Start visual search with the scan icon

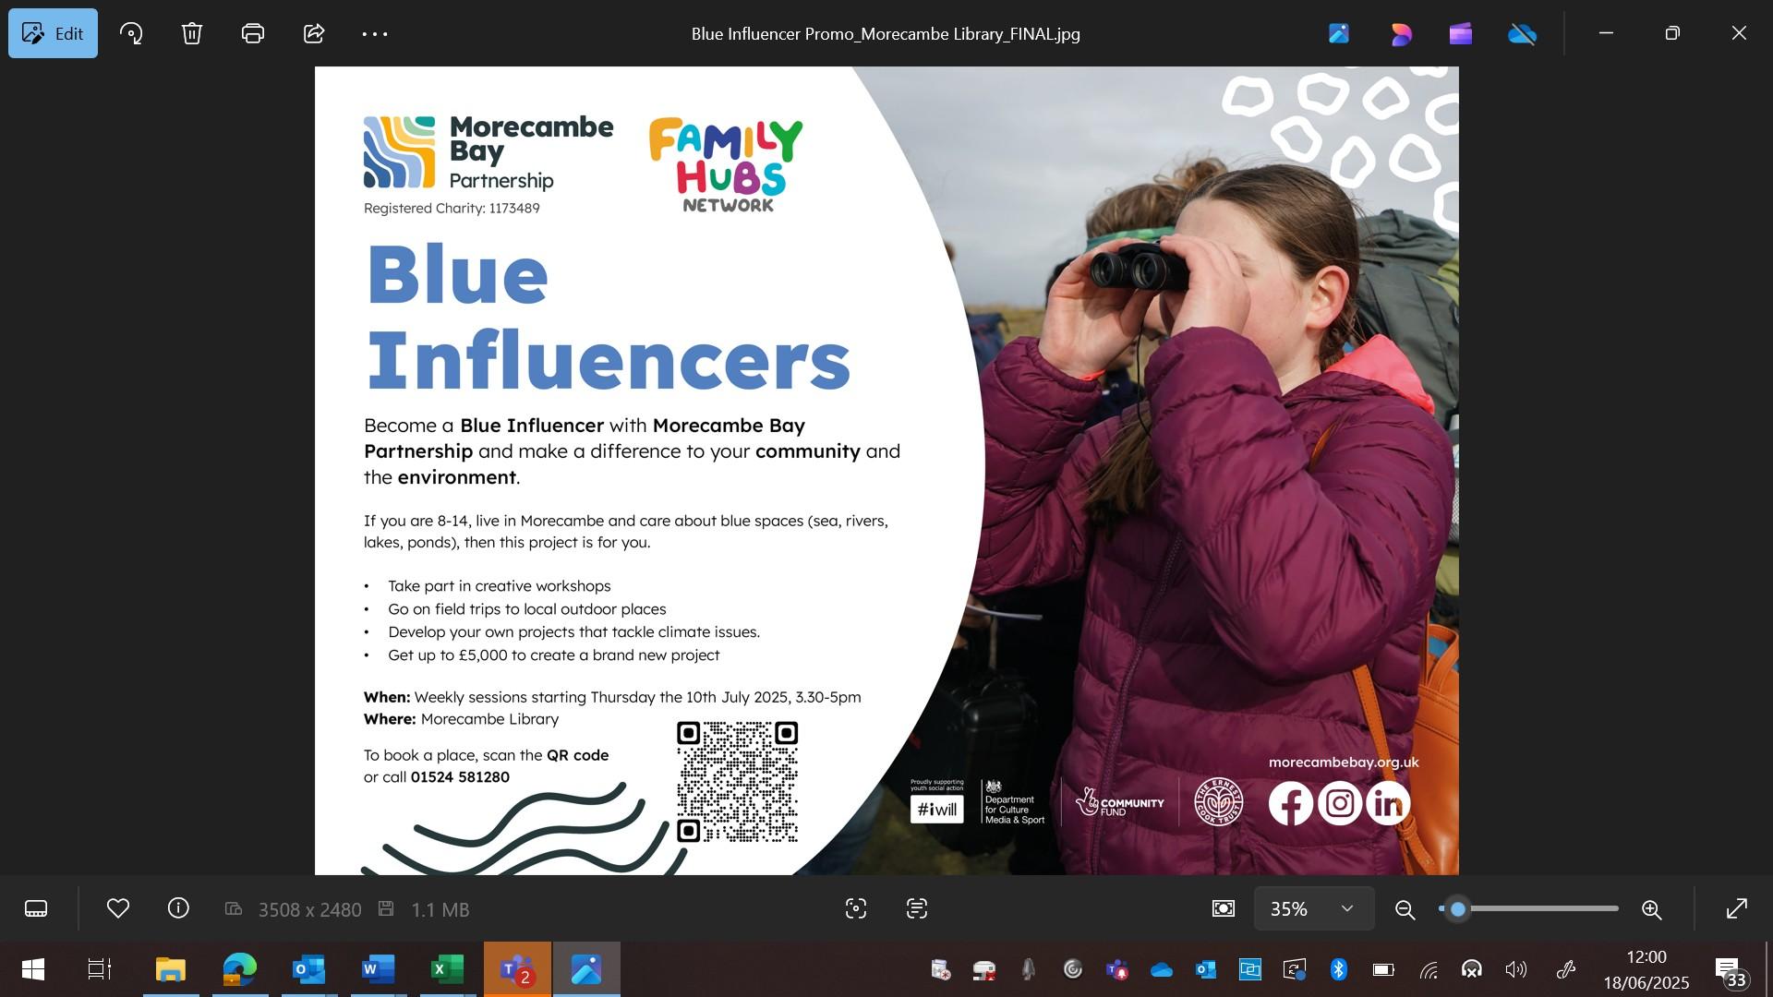856,908
